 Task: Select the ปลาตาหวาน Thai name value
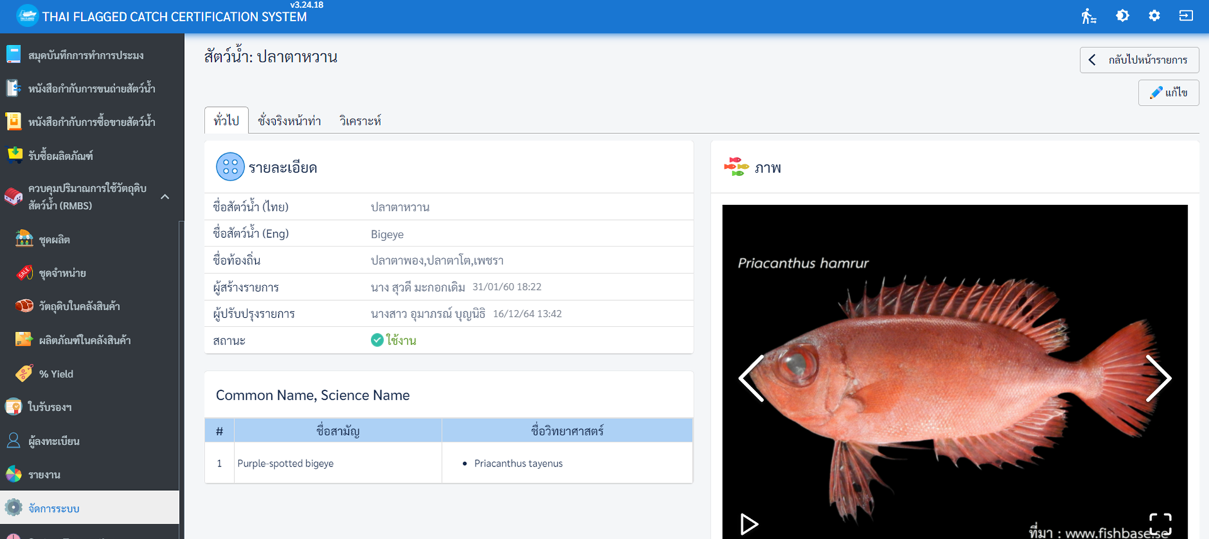point(400,207)
